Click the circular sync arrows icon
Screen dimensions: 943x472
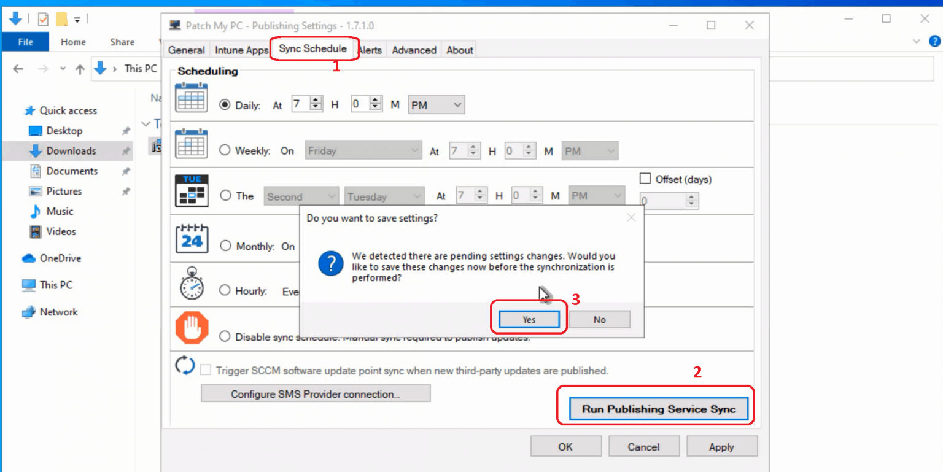point(185,365)
